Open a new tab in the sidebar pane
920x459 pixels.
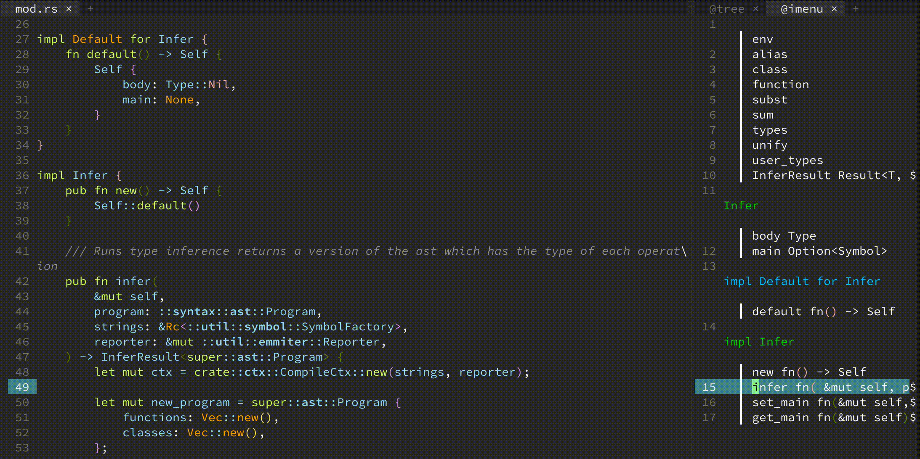tap(856, 8)
